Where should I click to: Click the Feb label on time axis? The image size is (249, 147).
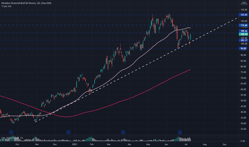[x=92, y=144]
